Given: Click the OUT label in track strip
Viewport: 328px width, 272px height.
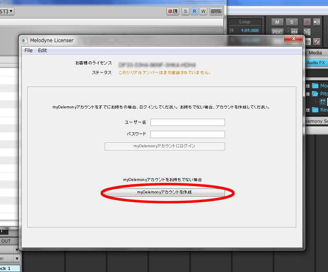Looking at the screenshot, I should click(6, 241).
